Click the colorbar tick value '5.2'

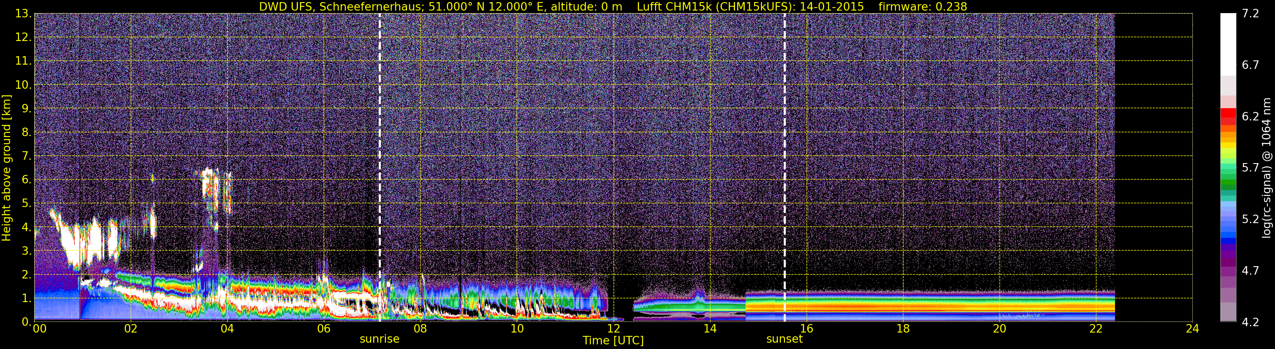click(x=1250, y=219)
